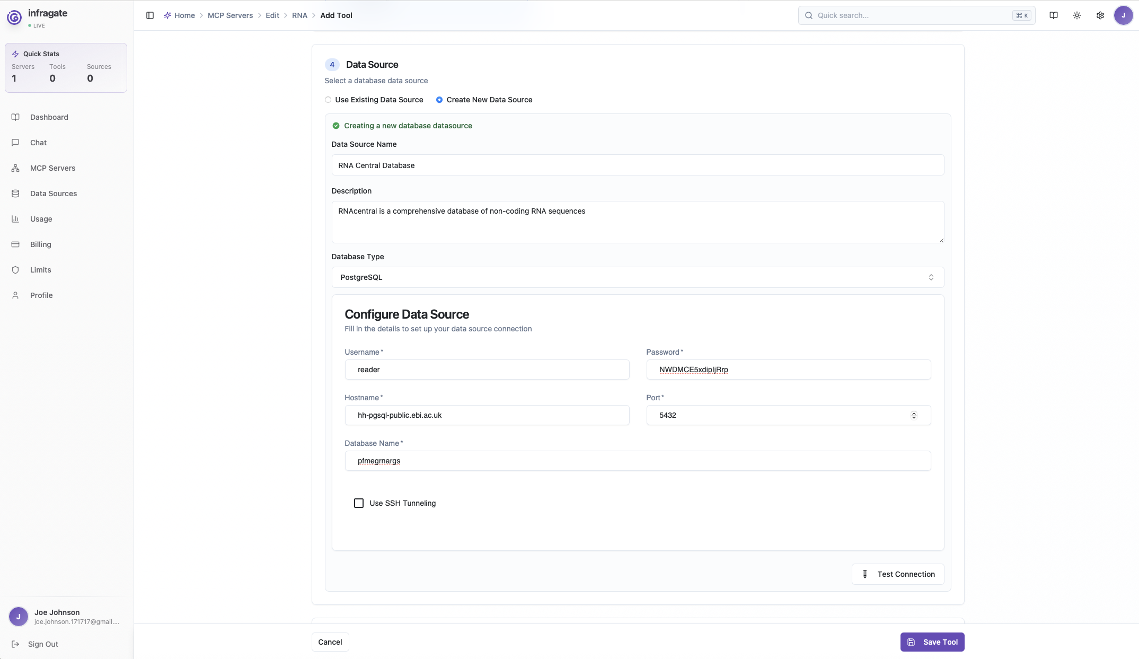Click the Billing card icon

coord(15,244)
